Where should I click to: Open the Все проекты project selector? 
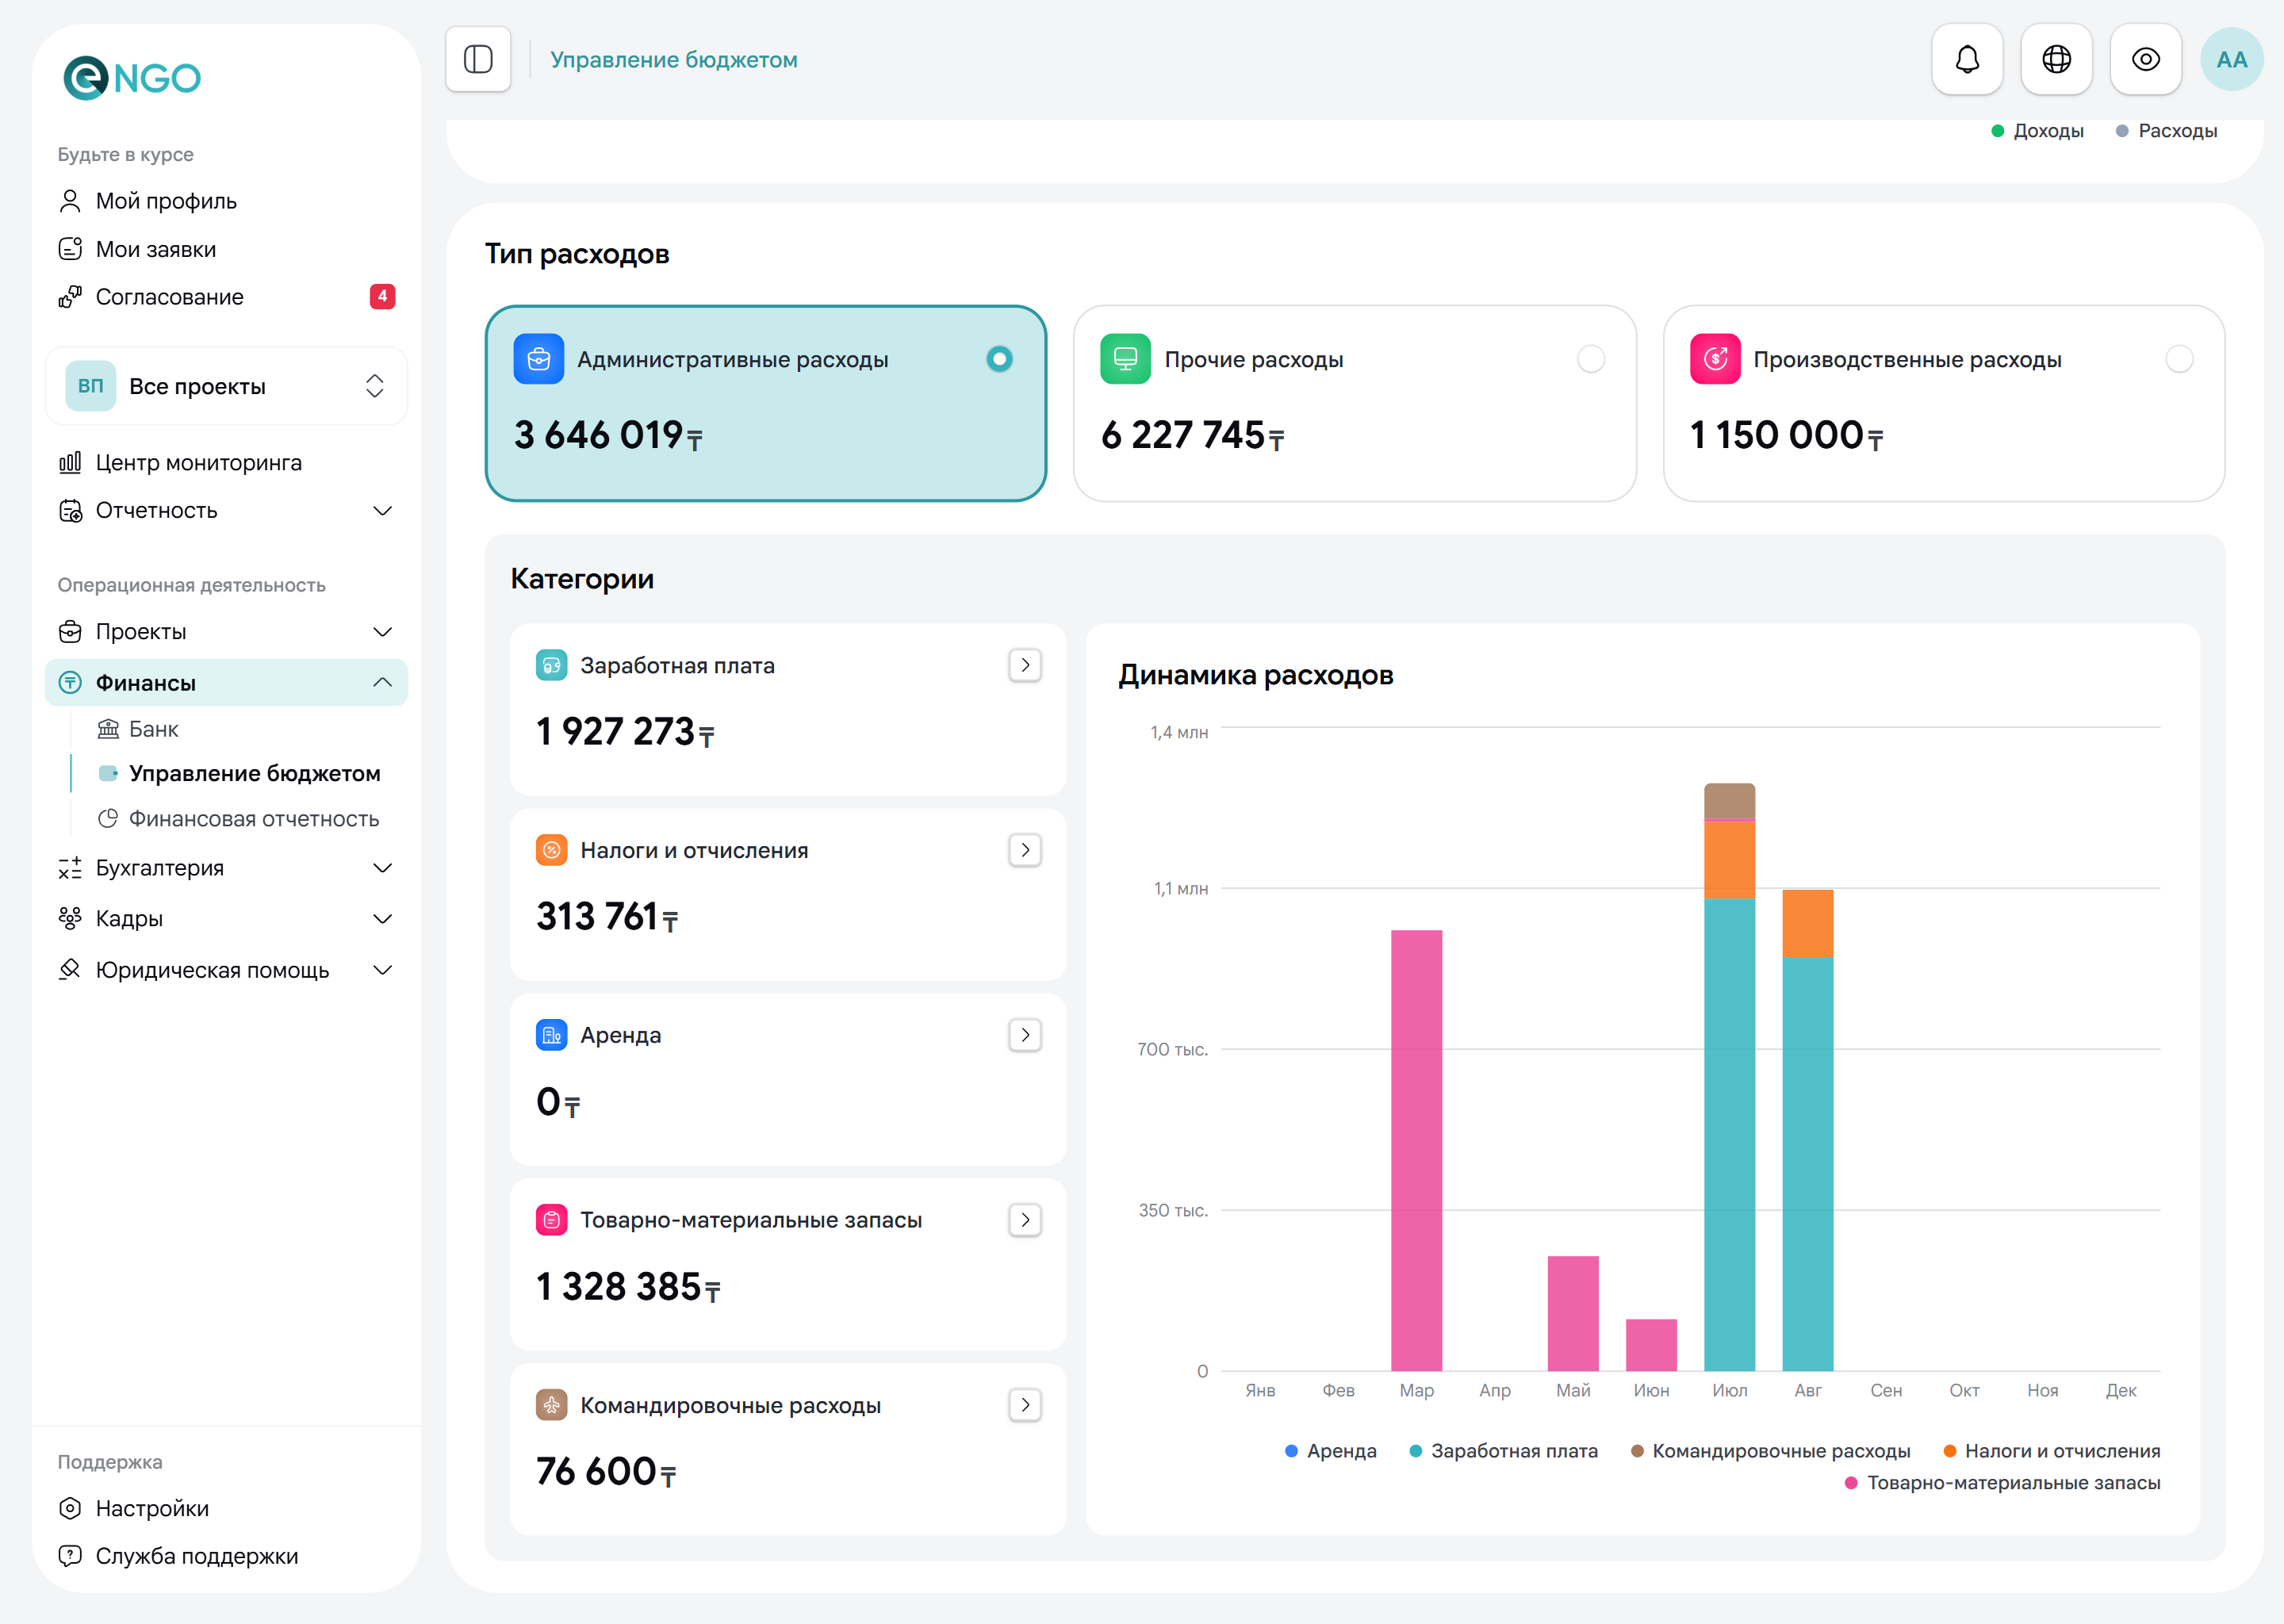[226, 386]
